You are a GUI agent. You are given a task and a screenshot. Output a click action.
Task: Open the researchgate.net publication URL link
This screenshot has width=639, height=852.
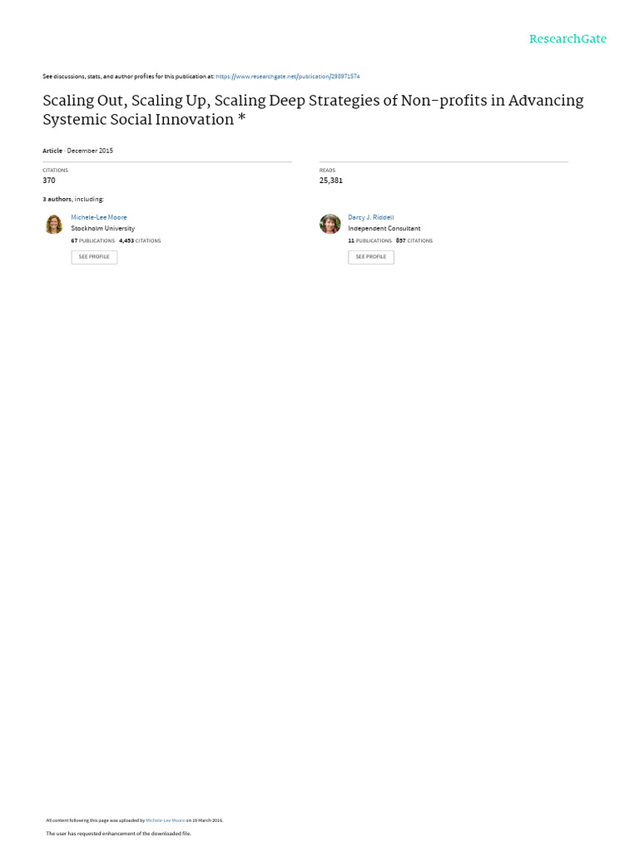287,77
